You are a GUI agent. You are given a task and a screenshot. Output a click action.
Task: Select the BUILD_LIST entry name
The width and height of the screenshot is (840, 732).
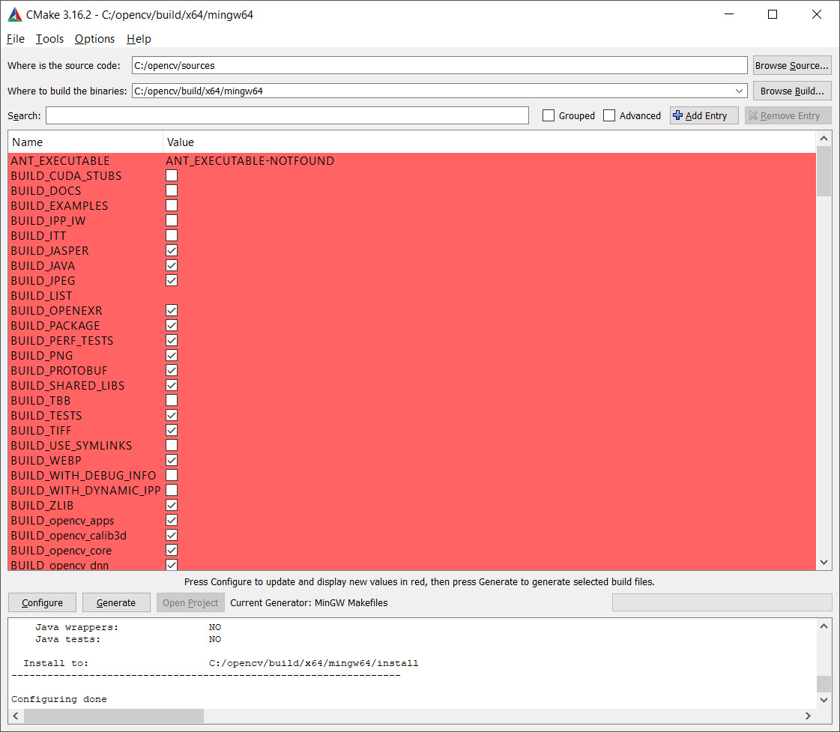[x=41, y=296]
